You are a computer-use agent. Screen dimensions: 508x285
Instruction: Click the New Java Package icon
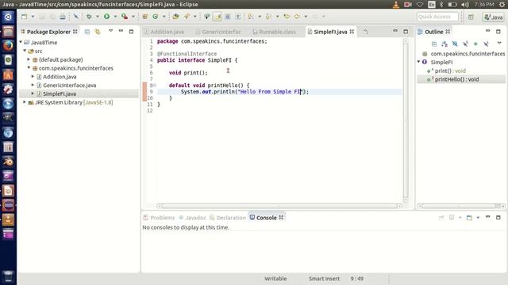[x=144, y=17]
